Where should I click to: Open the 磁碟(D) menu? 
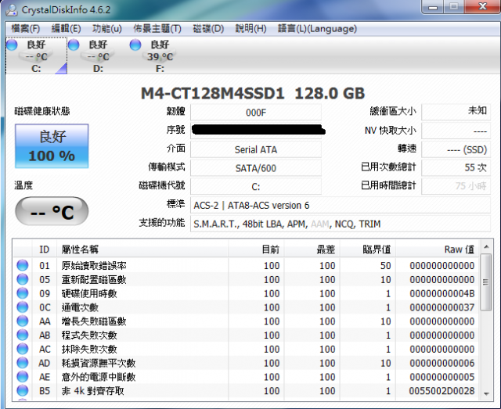click(208, 29)
